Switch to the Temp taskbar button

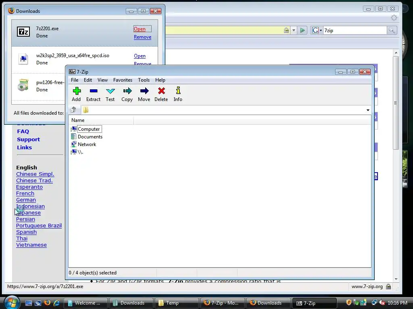pyautogui.click(x=177, y=303)
